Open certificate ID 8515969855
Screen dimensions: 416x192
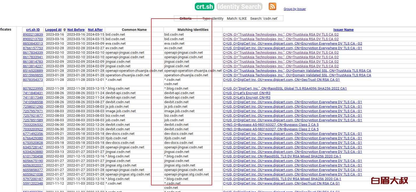[x=33, y=75]
